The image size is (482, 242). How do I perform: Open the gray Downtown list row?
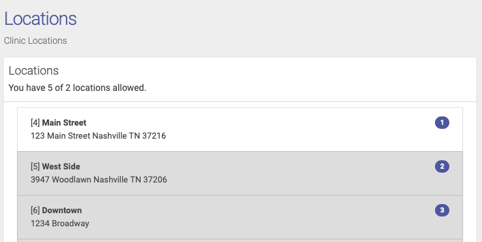(240, 217)
